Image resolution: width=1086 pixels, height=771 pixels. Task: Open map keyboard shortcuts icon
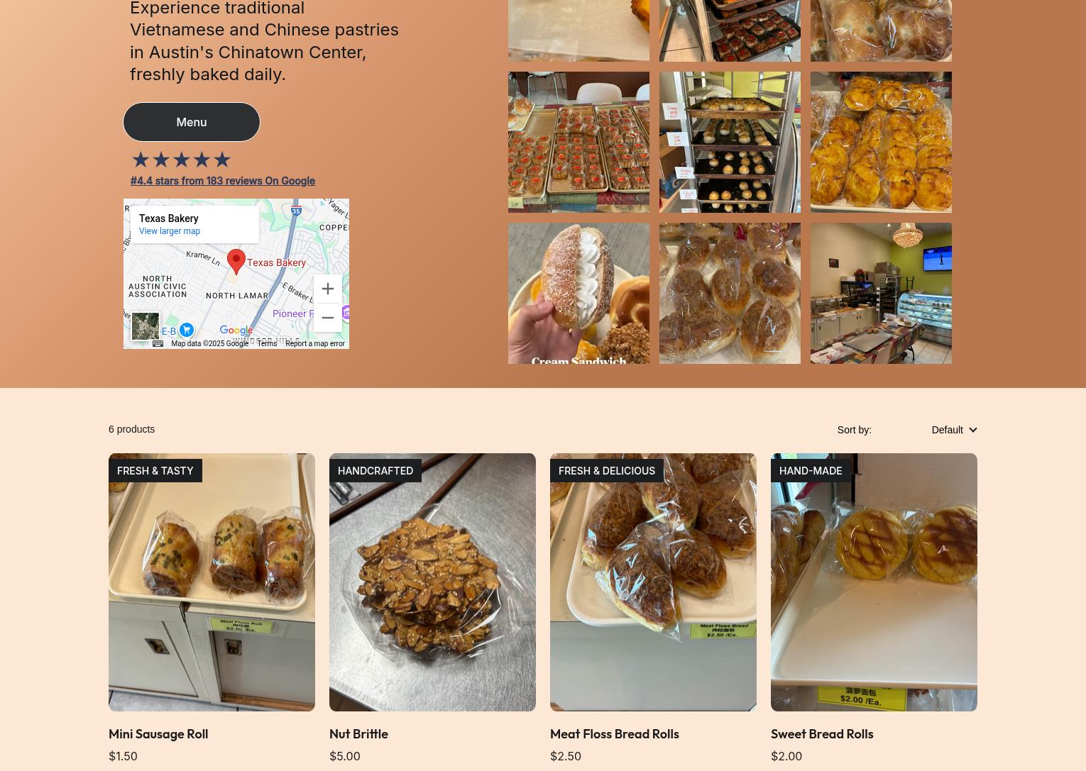pyautogui.click(x=158, y=343)
